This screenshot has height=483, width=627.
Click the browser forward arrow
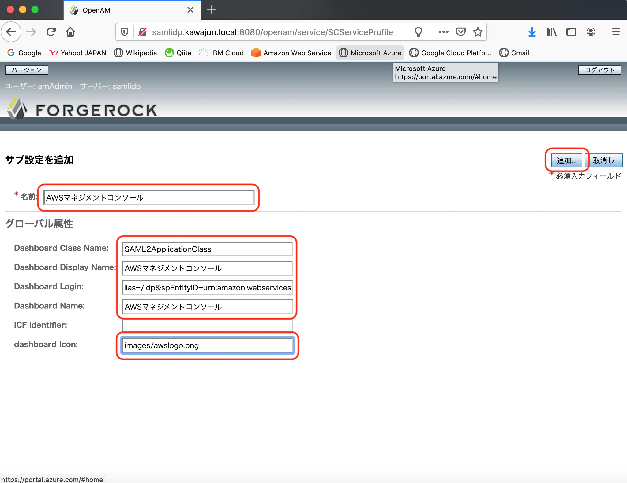(31, 32)
